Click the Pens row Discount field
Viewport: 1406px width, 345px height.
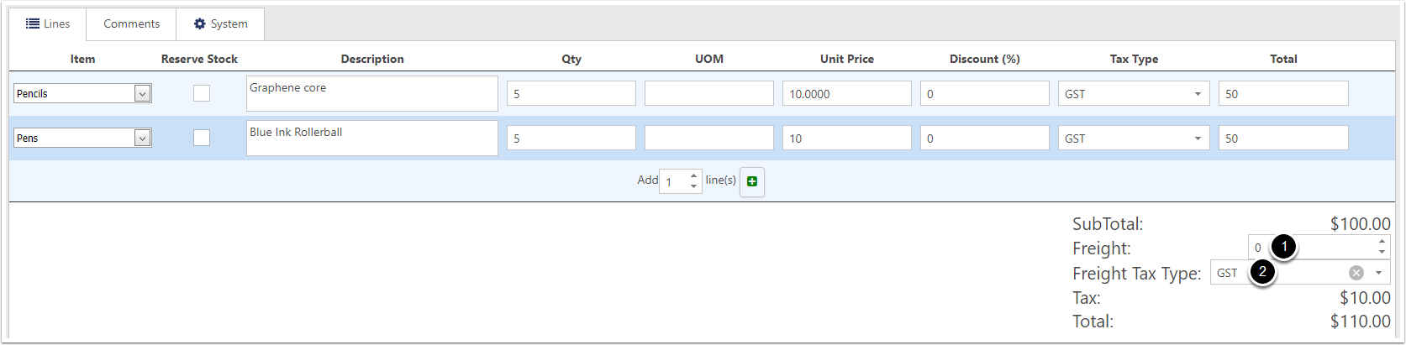(x=985, y=138)
